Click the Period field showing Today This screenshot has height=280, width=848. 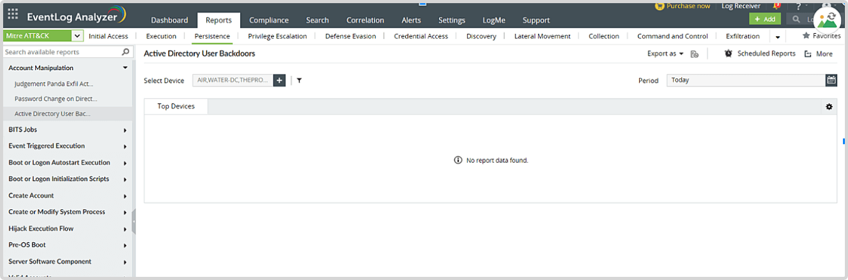(746, 80)
